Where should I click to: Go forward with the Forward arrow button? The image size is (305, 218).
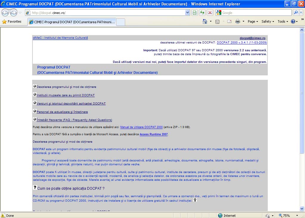pyautogui.click(x=13, y=13)
